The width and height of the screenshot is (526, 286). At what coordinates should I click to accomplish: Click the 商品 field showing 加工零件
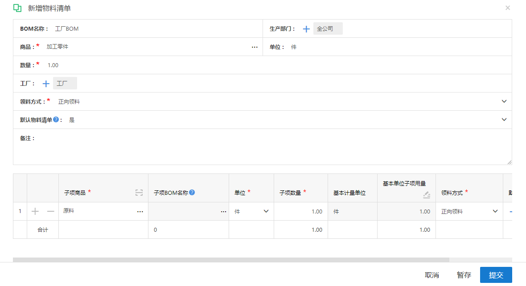tap(147, 47)
